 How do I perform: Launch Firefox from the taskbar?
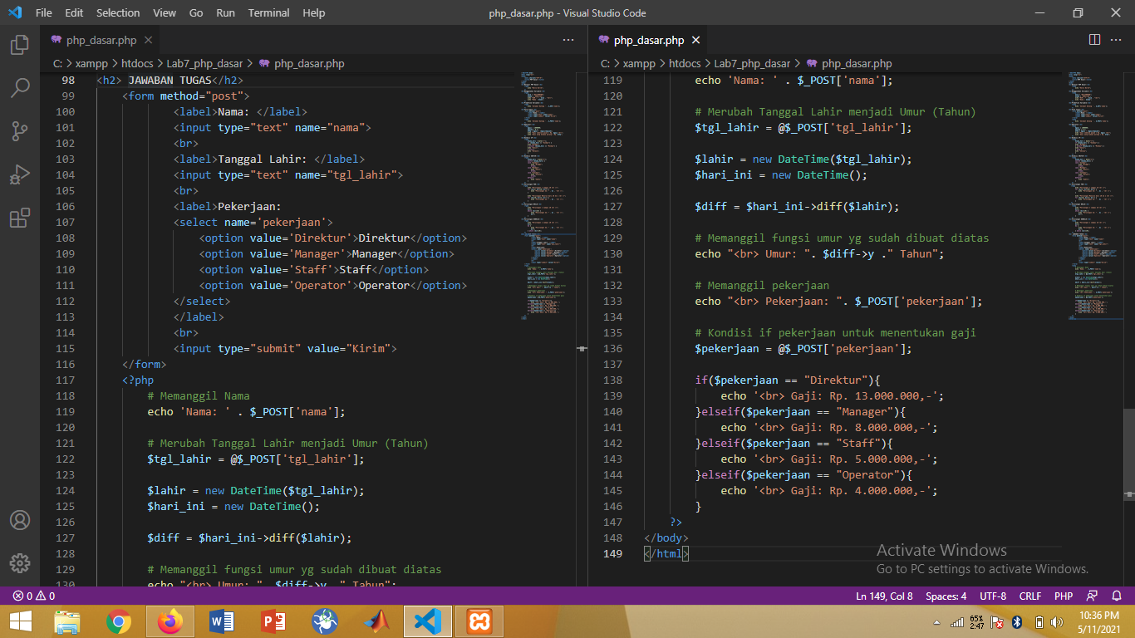click(x=169, y=621)
